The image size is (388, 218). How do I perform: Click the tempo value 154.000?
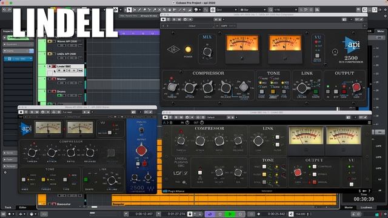[301, 214]
